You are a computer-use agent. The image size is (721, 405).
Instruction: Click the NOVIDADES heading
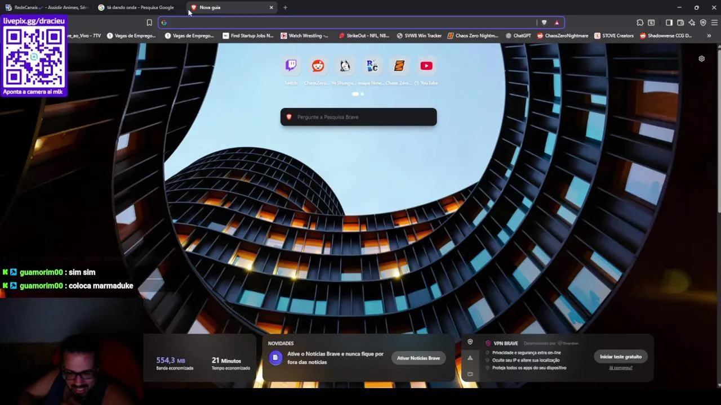click(281, 343)
